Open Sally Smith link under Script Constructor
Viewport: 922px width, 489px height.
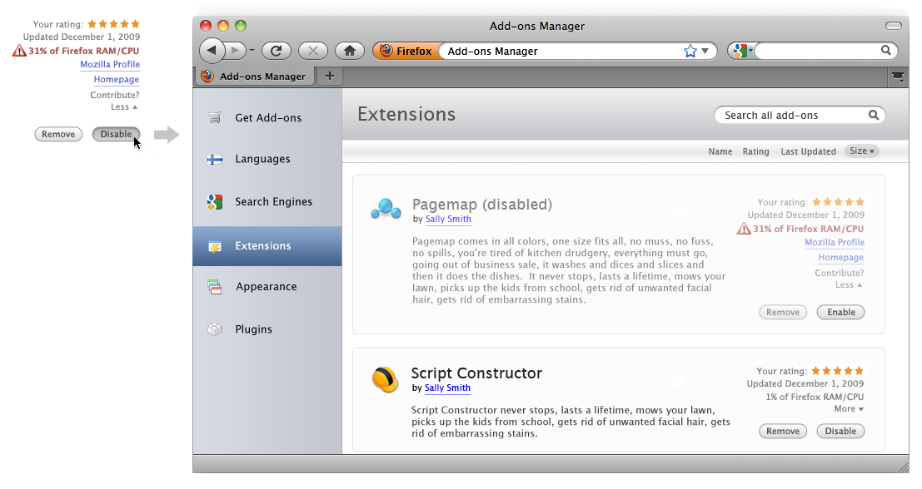coord(447,388)
